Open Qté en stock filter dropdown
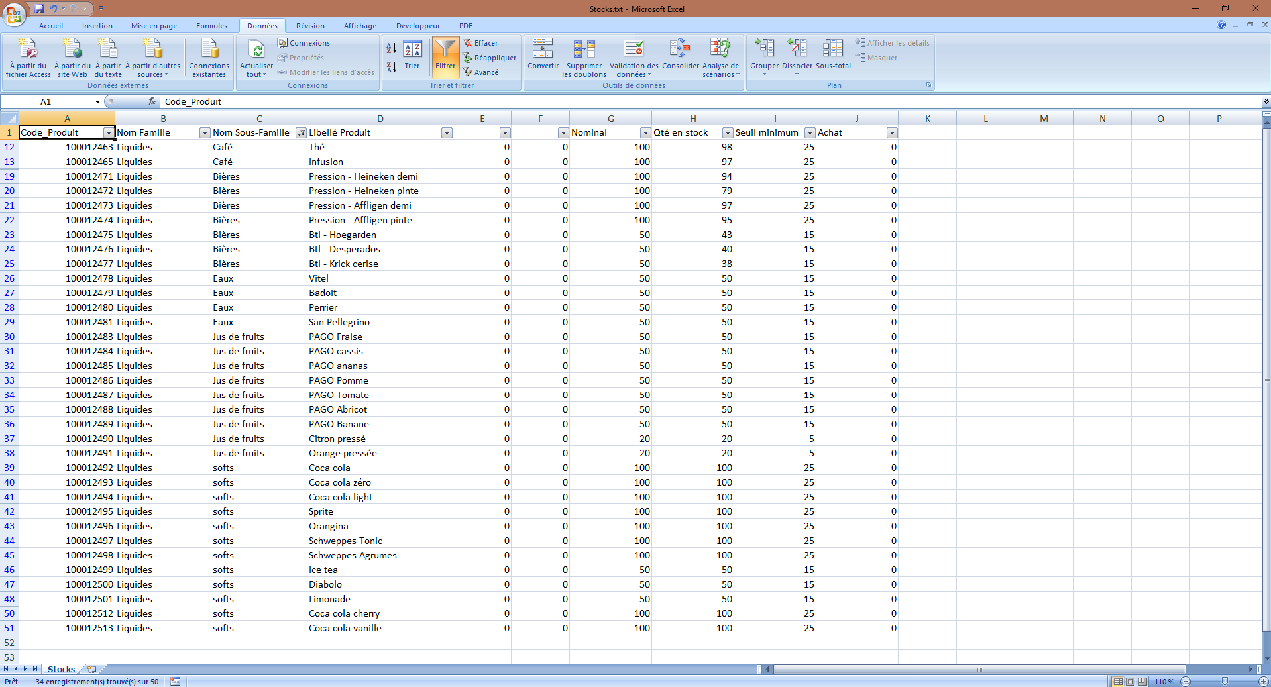This screenshot has height=687, width=1271. 728,133
